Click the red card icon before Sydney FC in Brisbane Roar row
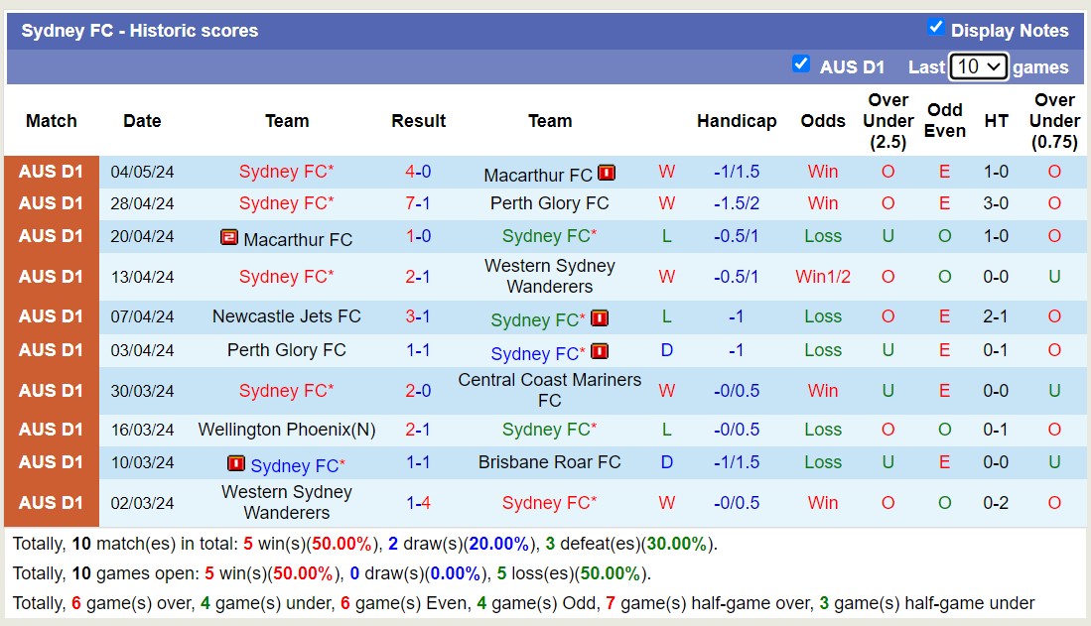1091x626 pixels. 236,464
